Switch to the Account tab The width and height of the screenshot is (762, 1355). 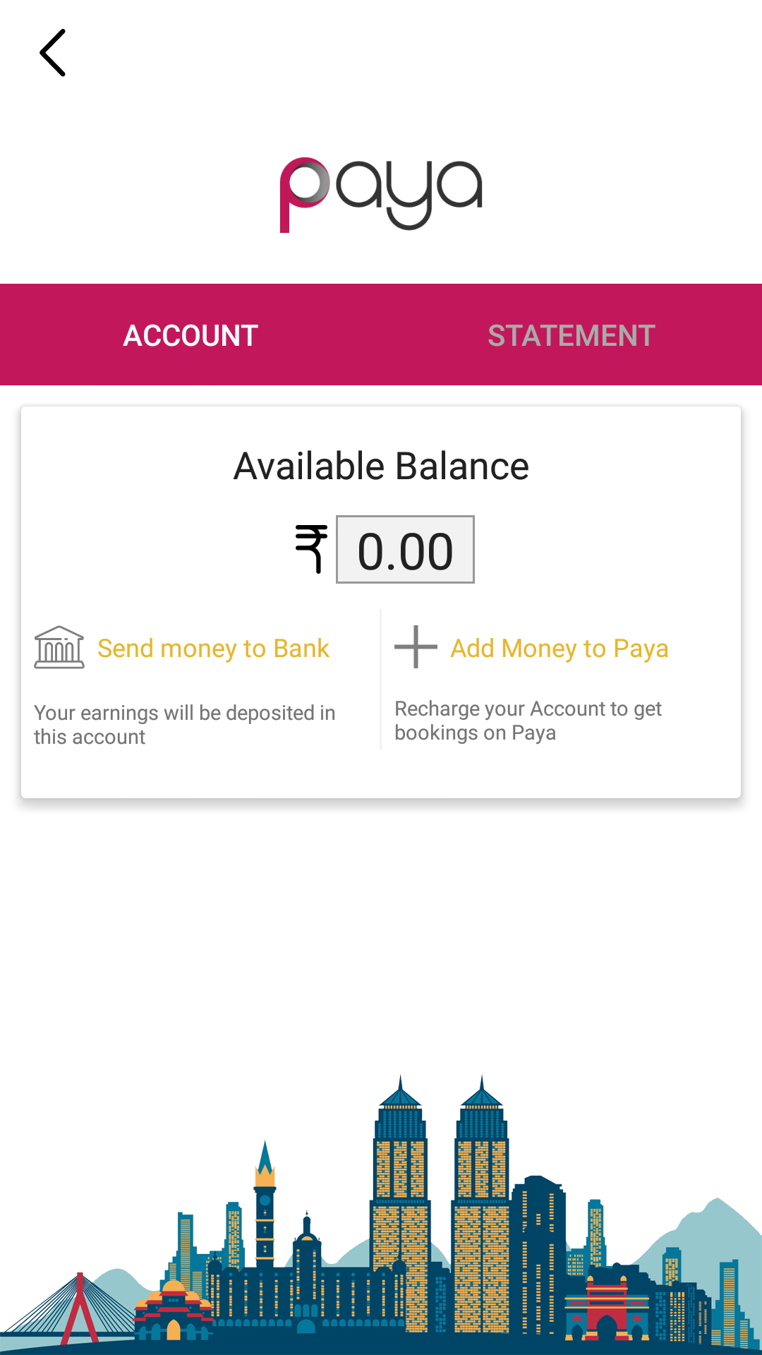point(190,335)
